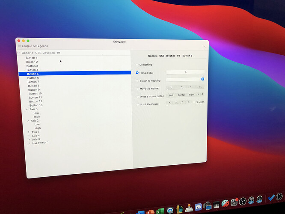
Task: Expand the Axis 4 group
Action: [29, 136]
